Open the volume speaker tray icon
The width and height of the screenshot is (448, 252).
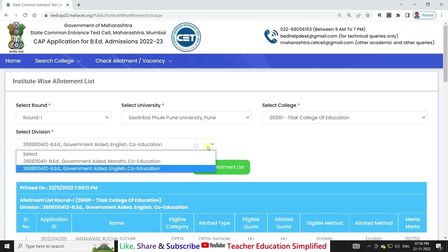397,246
